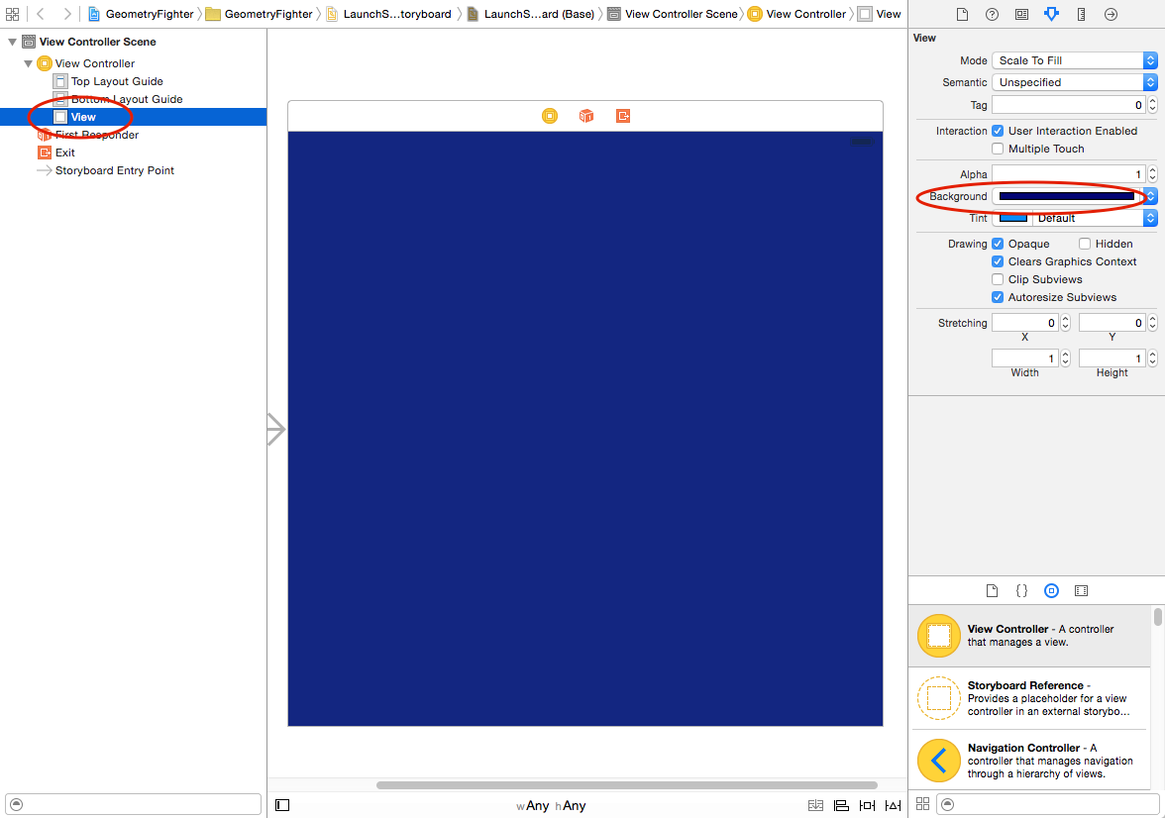1165x818 pixels.
Task: Collapse the View Controller disclosure triangle
Action: tap(28, 64)
